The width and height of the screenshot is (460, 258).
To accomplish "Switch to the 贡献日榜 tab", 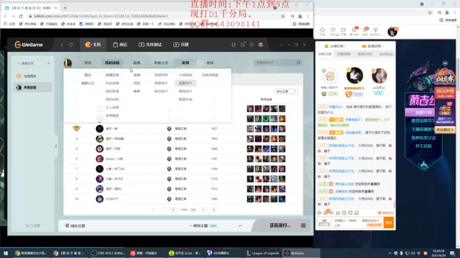I will [x=324, y=54].
